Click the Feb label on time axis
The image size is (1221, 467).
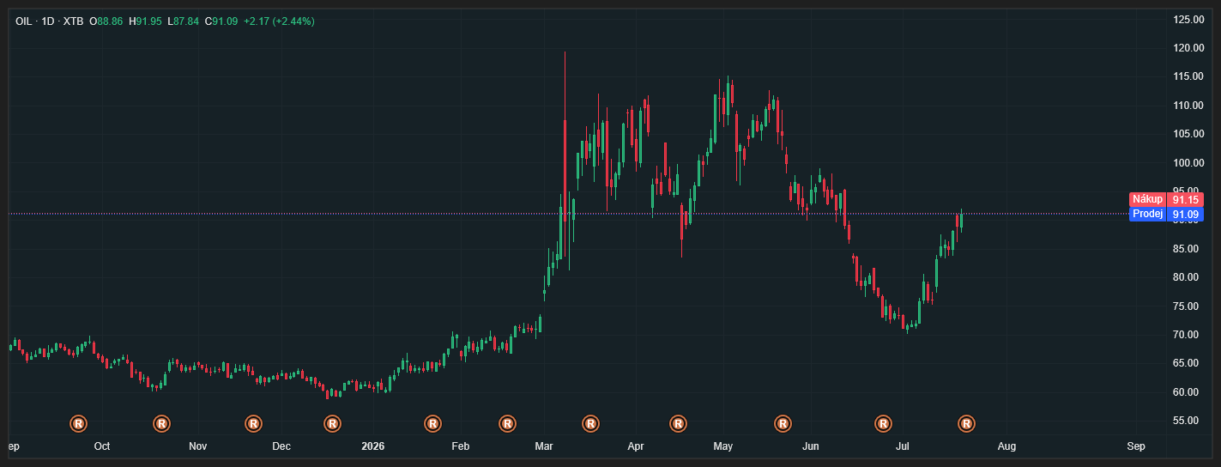click(x=461, y=446)
